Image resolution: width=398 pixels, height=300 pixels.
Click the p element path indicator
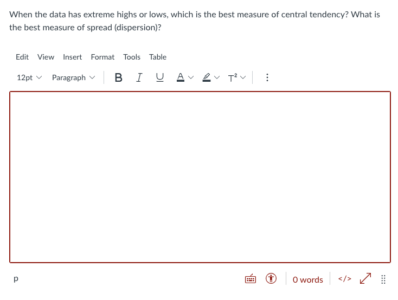pyautogui.click(x=16, y=278)
